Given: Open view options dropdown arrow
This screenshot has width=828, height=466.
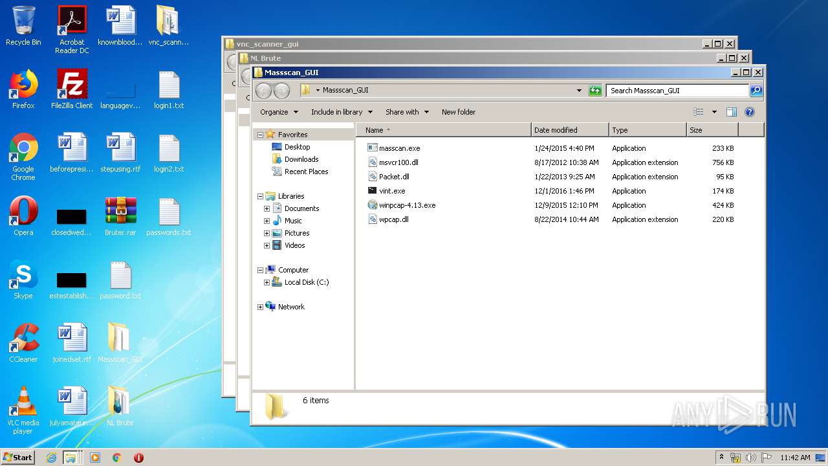Looking at the screenshot, I should (714, 112).
